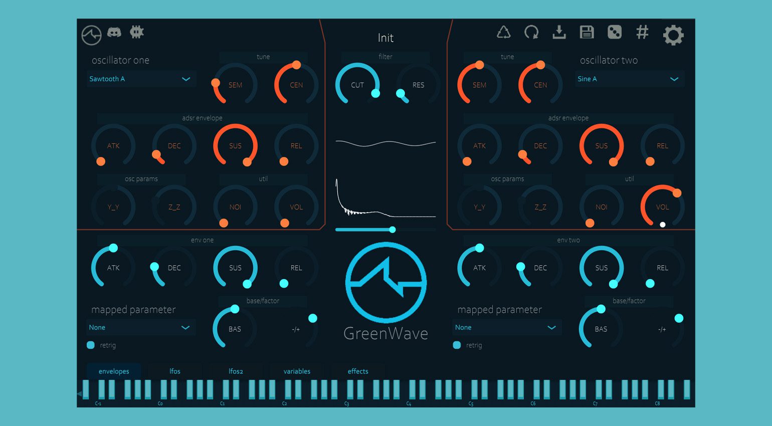
Task: Click env one -/+ factor knob
Action: tap(296, 329)
